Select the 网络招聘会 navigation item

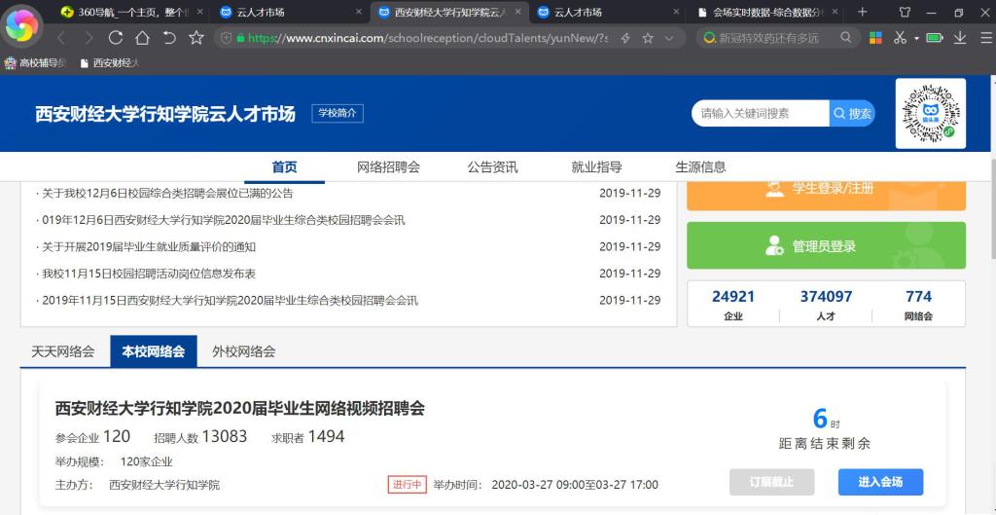coord(388,167)
